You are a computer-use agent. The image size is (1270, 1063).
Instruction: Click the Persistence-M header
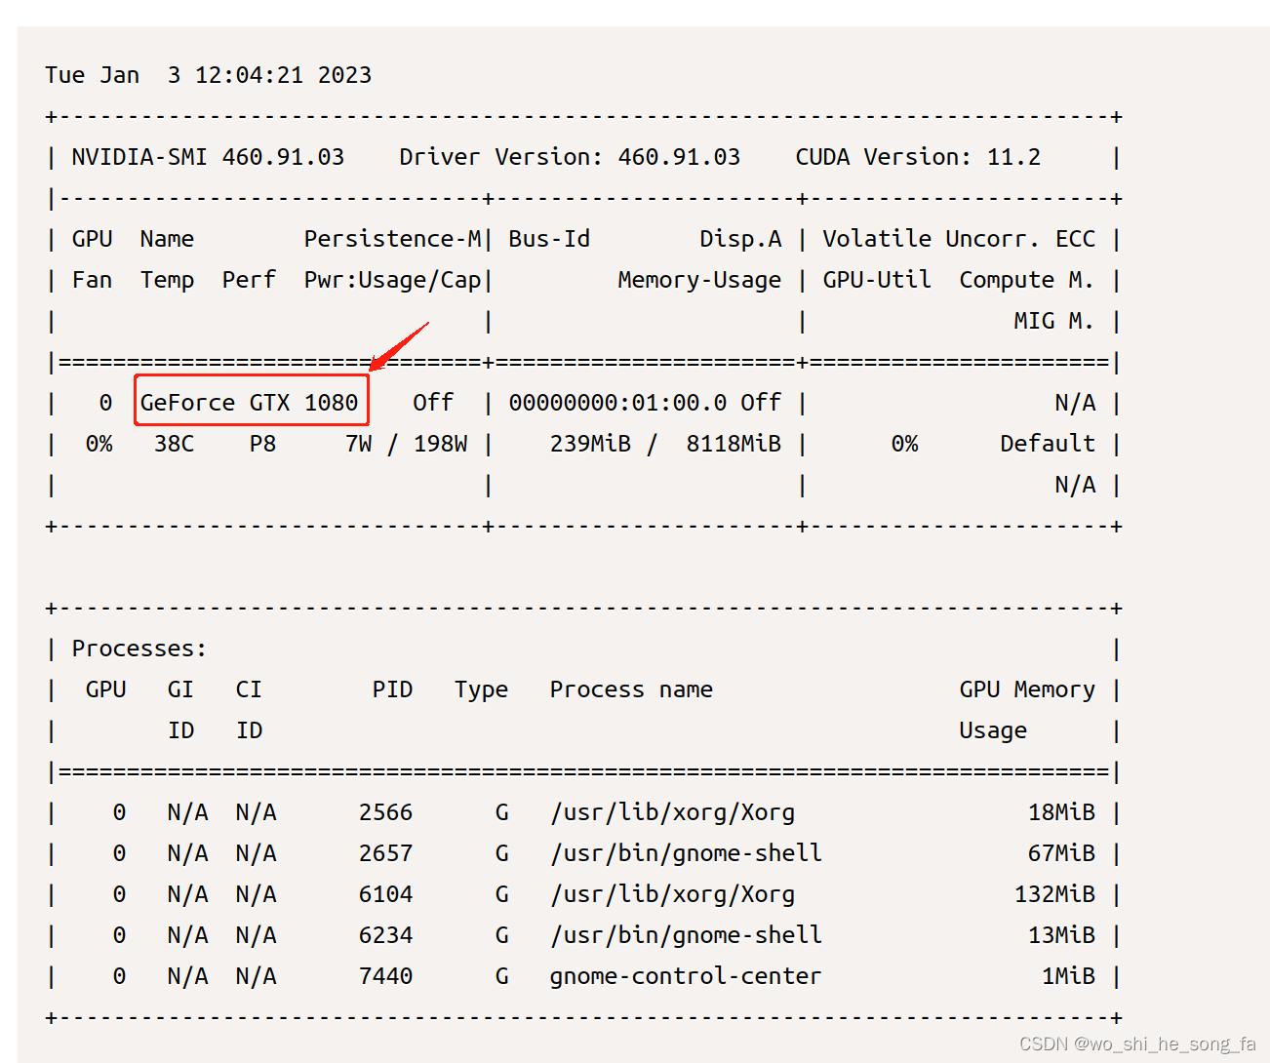pos(392,239)
